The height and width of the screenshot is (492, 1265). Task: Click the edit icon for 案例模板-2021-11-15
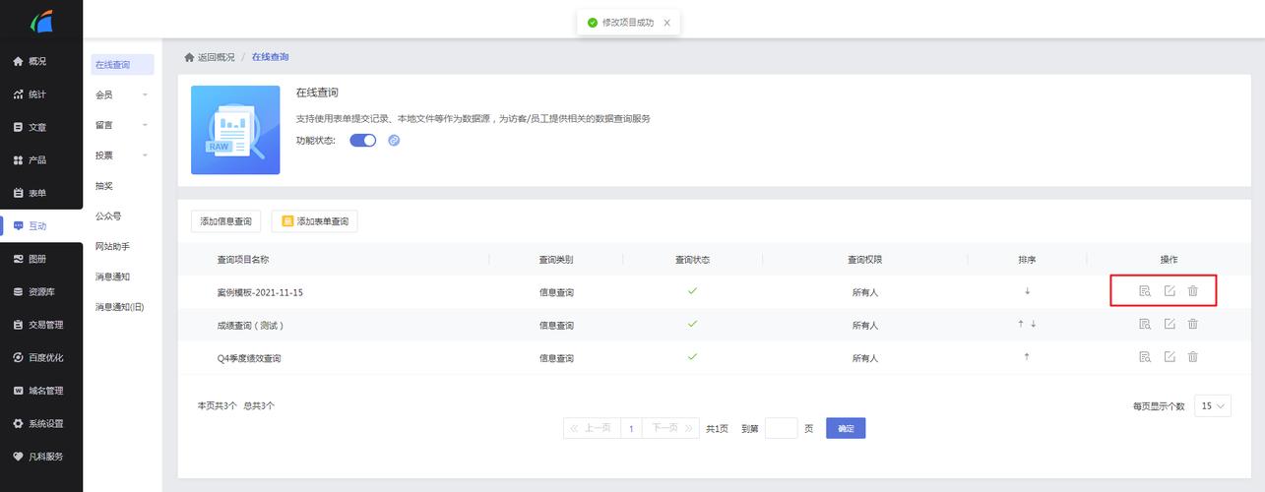(x=1169, y=291)
